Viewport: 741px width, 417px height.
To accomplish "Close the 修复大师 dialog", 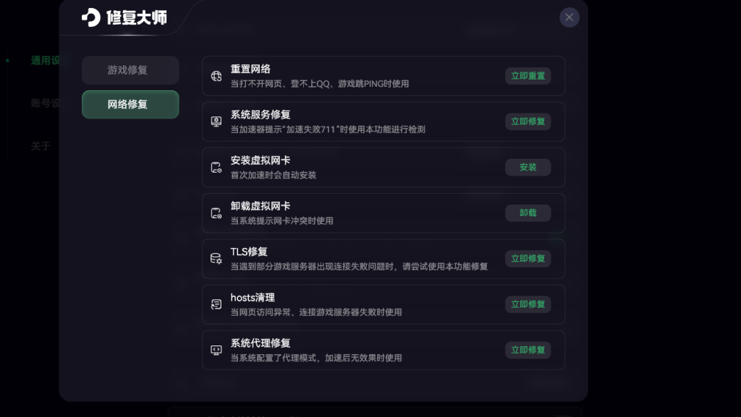I will coord(569,17).
